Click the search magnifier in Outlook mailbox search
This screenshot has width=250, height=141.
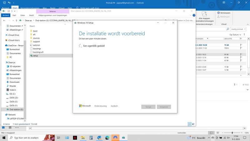point(228,29)
